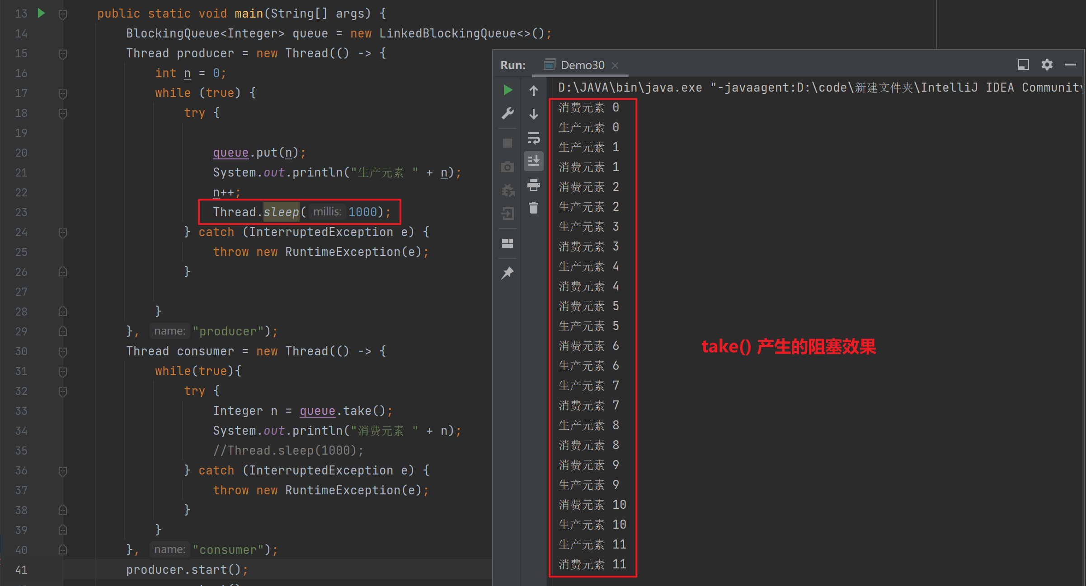
Task: Click the Stop process square icon
Action: (x=508, y=143)
